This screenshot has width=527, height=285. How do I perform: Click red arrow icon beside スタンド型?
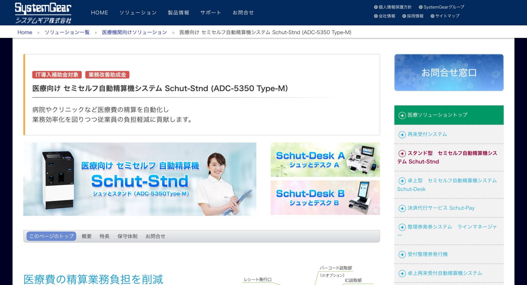(402, 154)
